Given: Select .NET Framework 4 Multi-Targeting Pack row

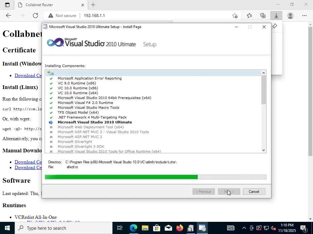Looking at the screenshot, I should click(x=153, y=117).
